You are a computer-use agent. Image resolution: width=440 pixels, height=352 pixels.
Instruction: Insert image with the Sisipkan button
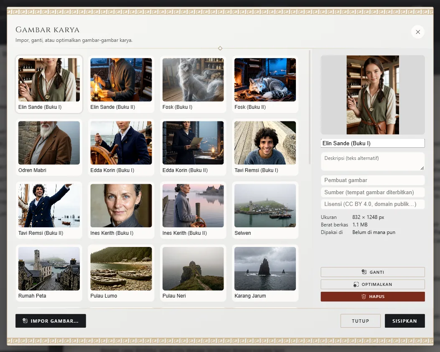point(404,321)
